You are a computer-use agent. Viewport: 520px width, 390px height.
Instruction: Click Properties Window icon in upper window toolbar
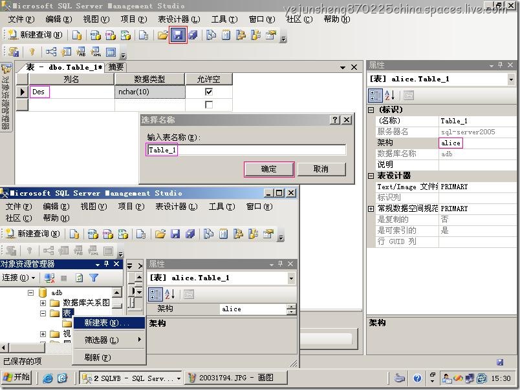pyautogui.click(x=271, y=35)
